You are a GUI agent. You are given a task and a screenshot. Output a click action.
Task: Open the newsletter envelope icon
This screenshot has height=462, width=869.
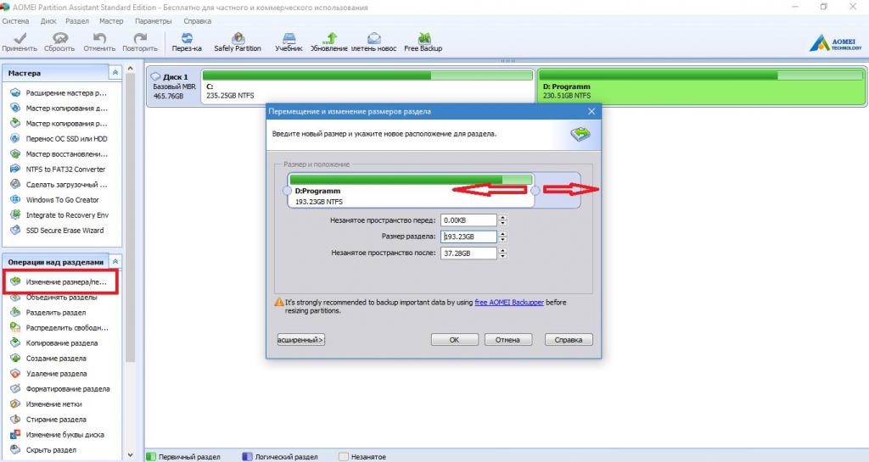click(x=374, y=42)
